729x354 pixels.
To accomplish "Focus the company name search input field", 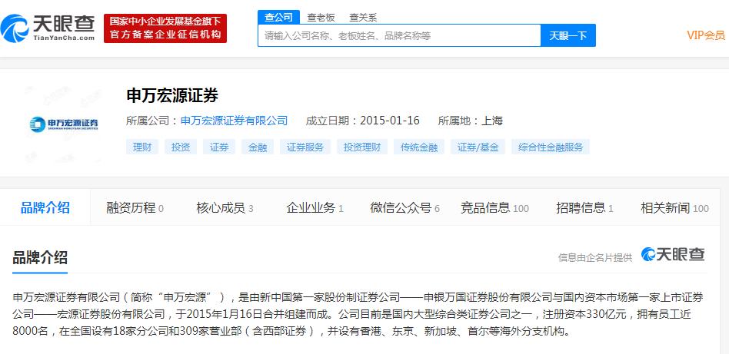I will pyautogui.click(x=399, y=35).
